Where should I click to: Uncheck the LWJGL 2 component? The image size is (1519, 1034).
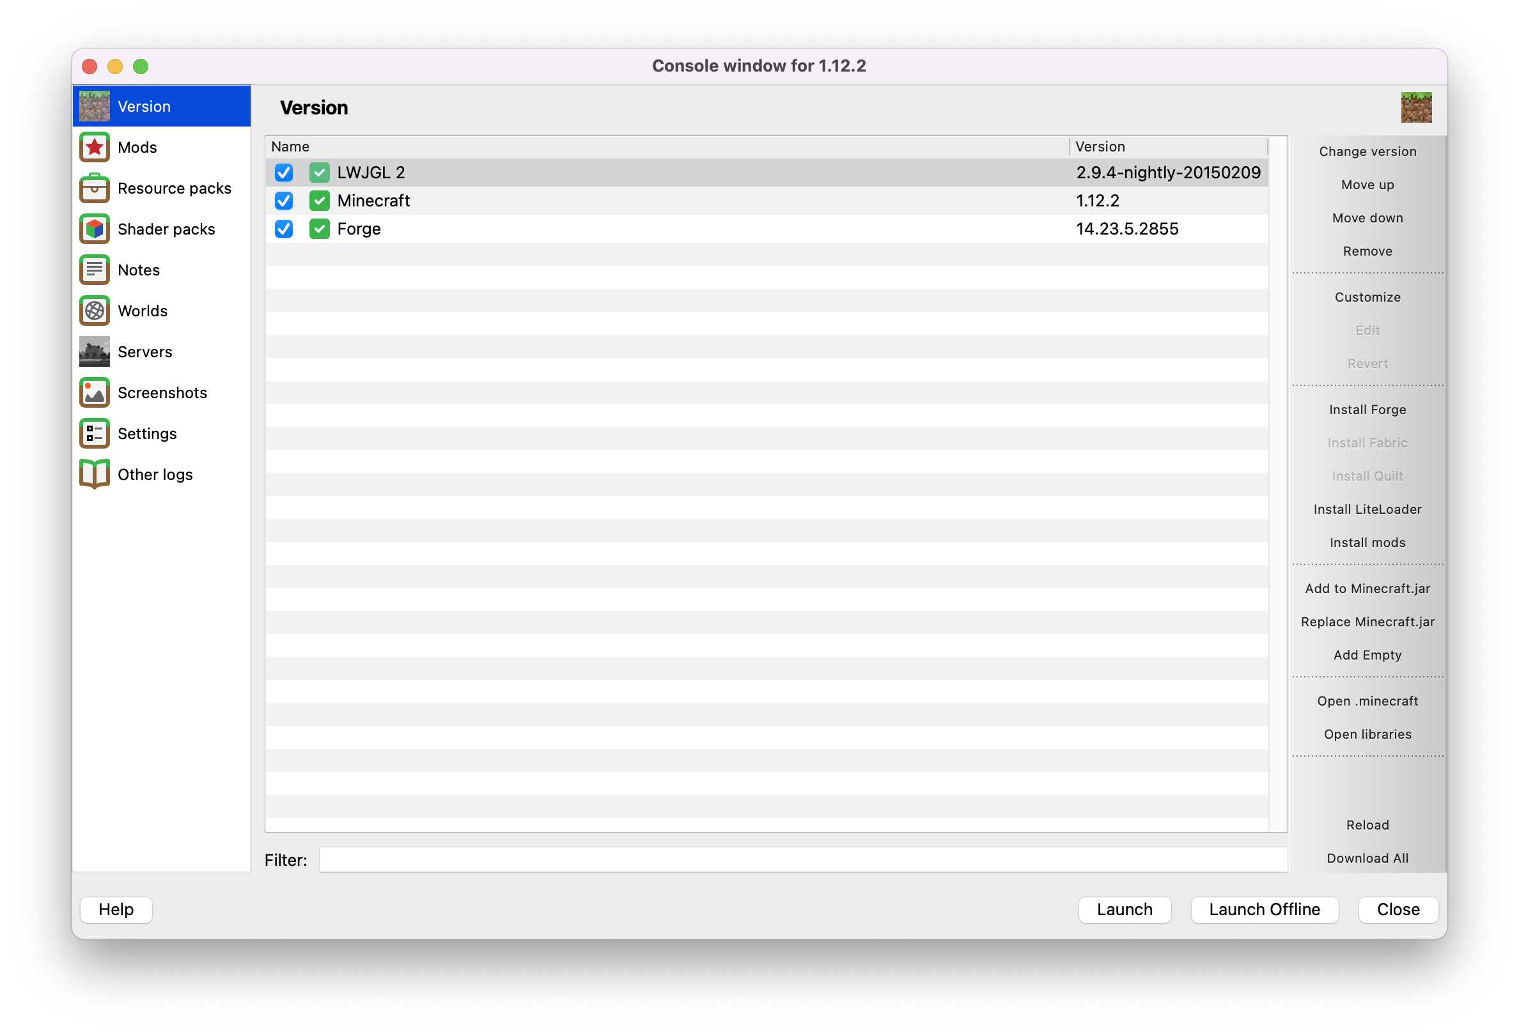click(284, 172)
